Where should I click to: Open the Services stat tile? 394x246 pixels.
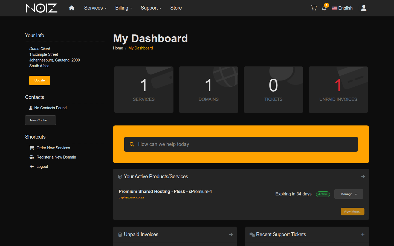tap(144, 90)
